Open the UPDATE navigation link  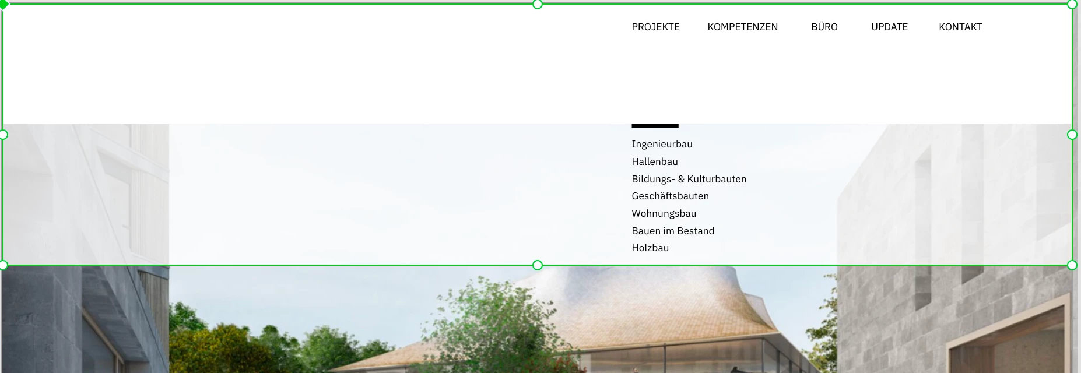tap(889, 27)
